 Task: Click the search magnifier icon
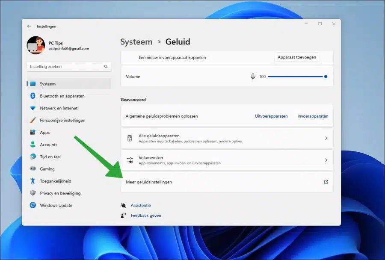106,67
